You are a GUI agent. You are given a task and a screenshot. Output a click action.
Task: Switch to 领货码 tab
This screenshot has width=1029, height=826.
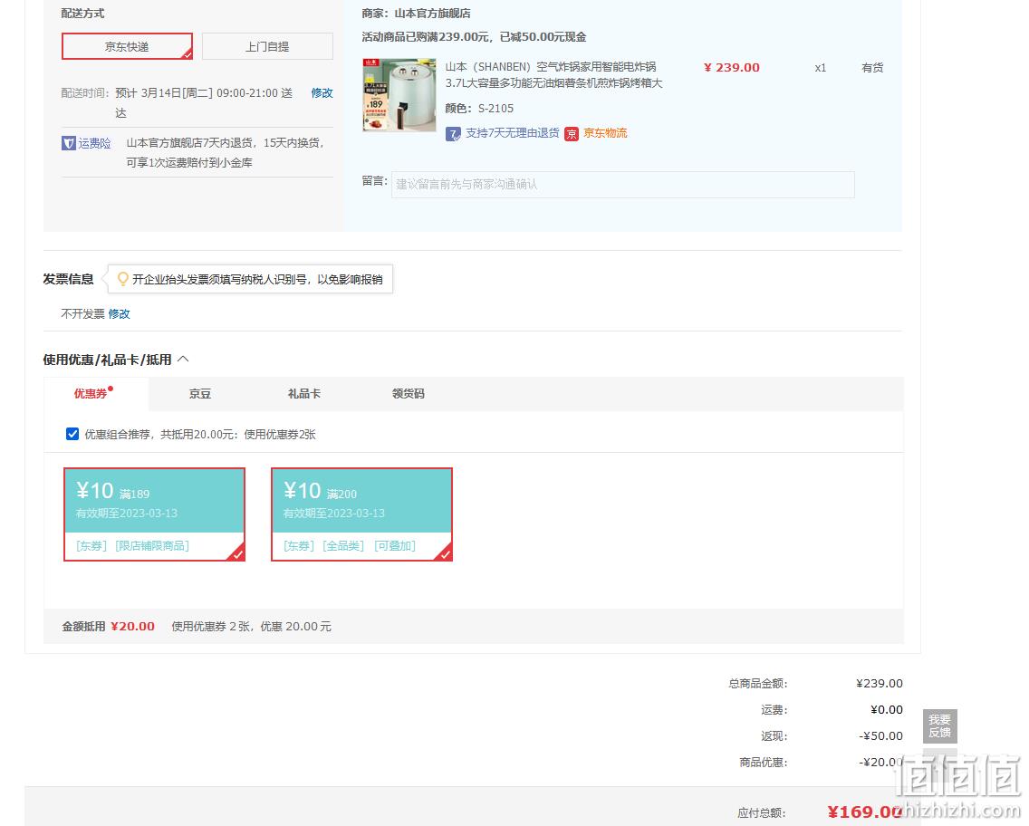click(409, 394)
